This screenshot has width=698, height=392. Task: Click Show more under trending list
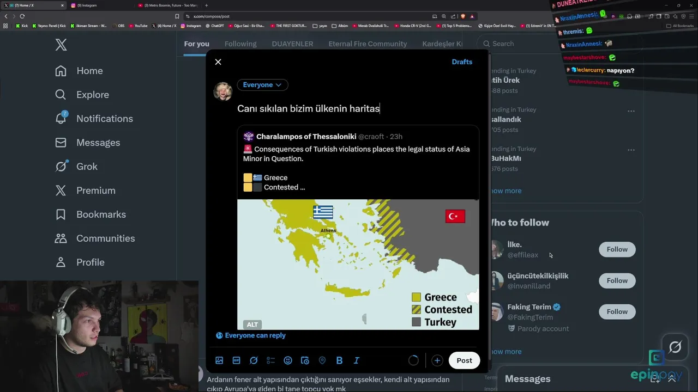[x=506, y=191]
